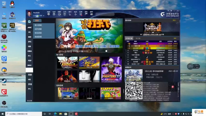Open the 排行 ranking bar-chart icon
Image resolution: width=206 pixels, height=116 pixels.
[x=70, y=14]
